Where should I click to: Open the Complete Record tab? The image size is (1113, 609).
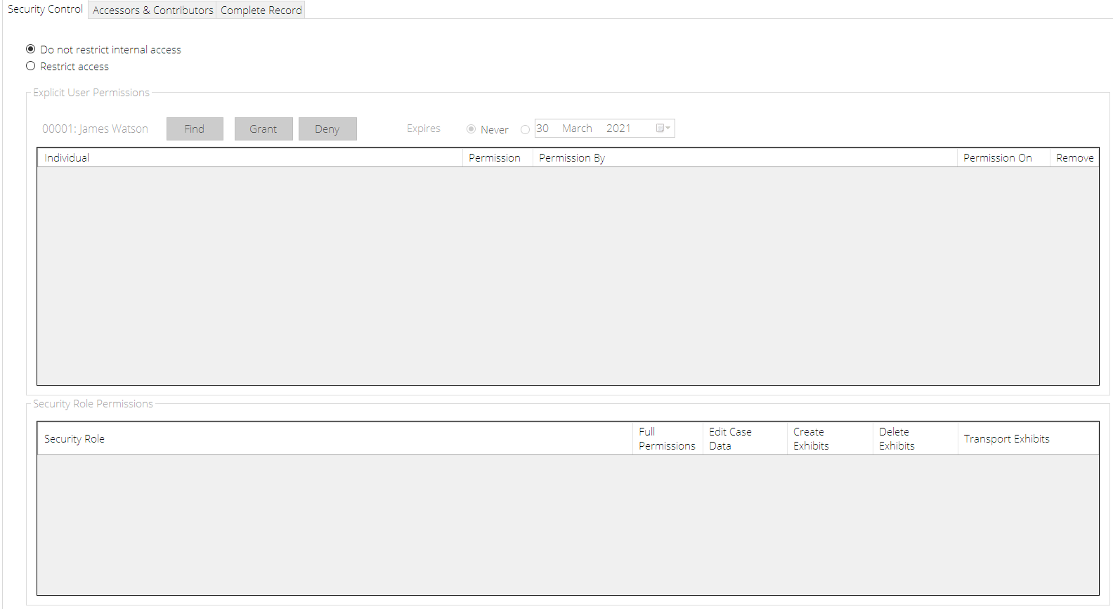(261, 10)
